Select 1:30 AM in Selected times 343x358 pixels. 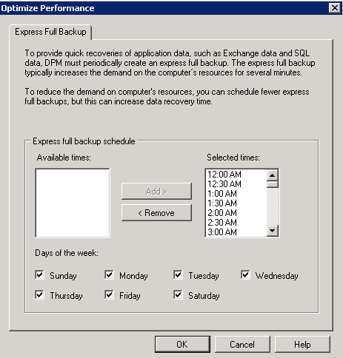point(236,203)
